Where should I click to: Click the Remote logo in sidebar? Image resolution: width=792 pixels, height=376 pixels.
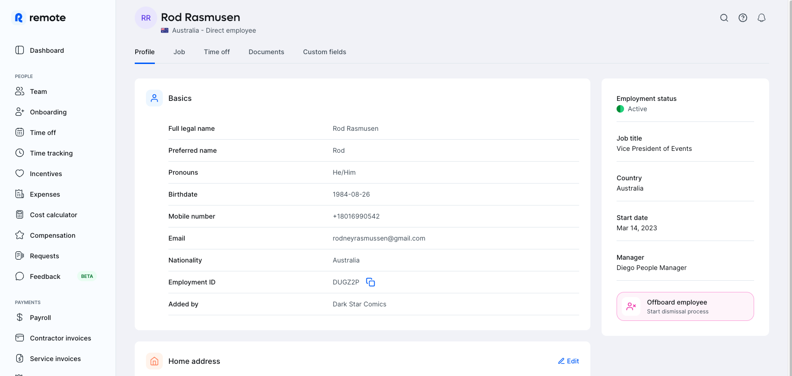[39, 18]
